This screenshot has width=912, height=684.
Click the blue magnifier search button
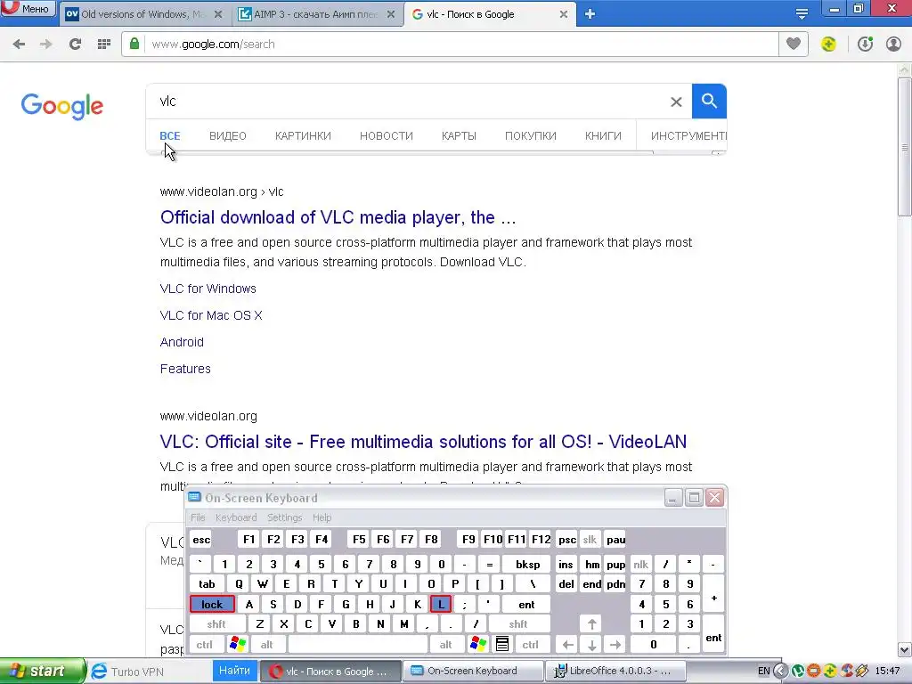click(709, 102)
